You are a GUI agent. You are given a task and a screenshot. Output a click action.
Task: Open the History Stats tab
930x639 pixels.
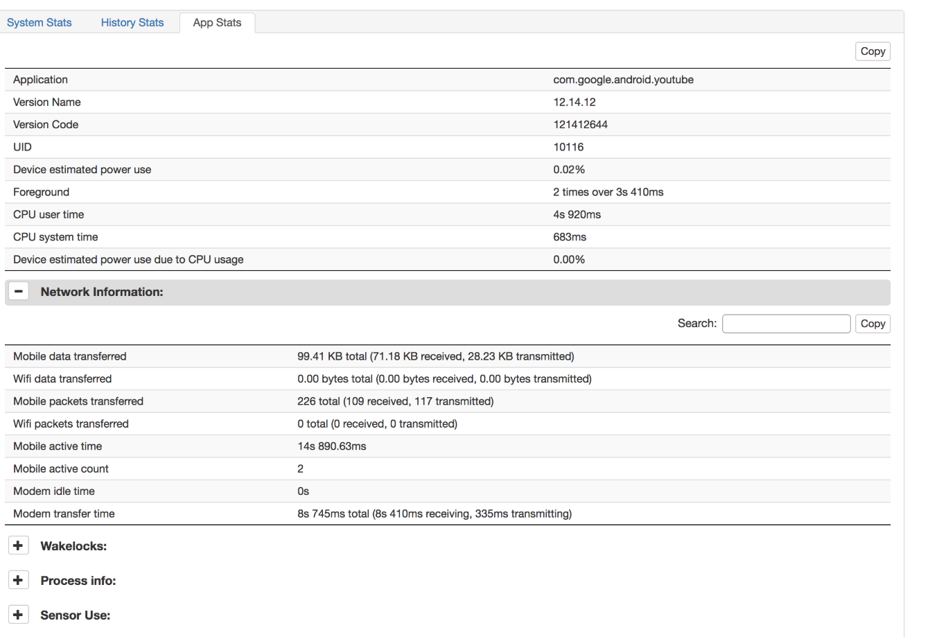pos(132,22)
